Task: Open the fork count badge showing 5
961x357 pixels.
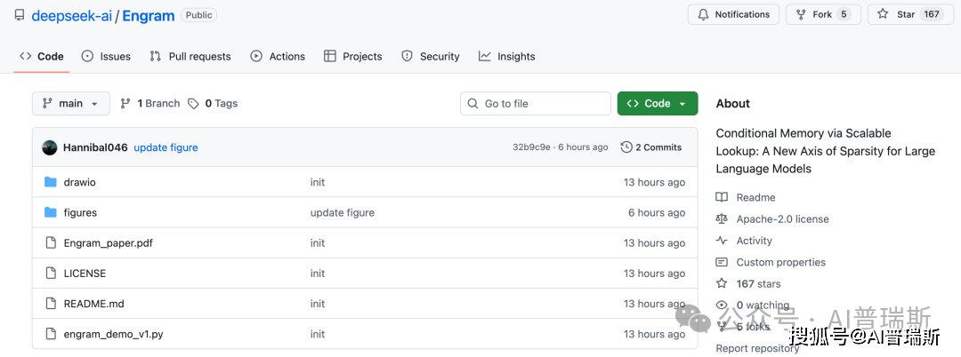Action: [x=844, y=14]
